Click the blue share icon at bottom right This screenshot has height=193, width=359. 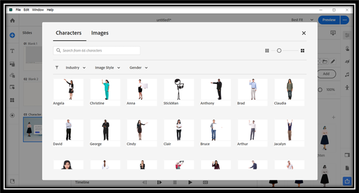347,181
